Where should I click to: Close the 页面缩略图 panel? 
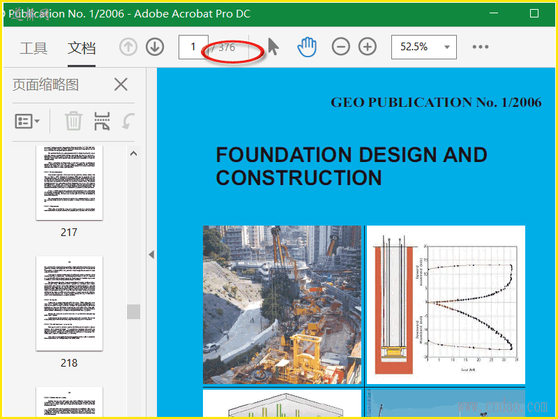[121, 84]
